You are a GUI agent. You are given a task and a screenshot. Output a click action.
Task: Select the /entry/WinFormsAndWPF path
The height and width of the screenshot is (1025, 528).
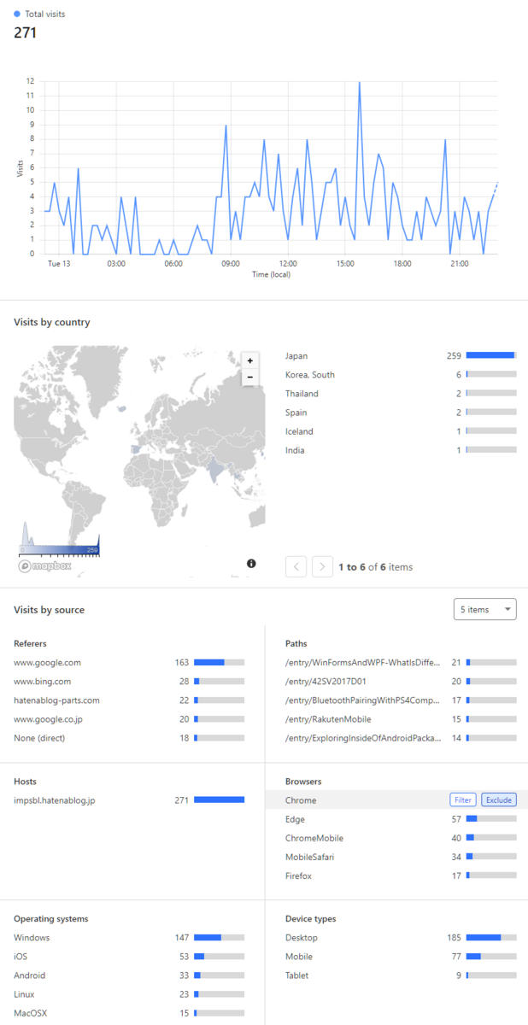[x=401, y=662]
